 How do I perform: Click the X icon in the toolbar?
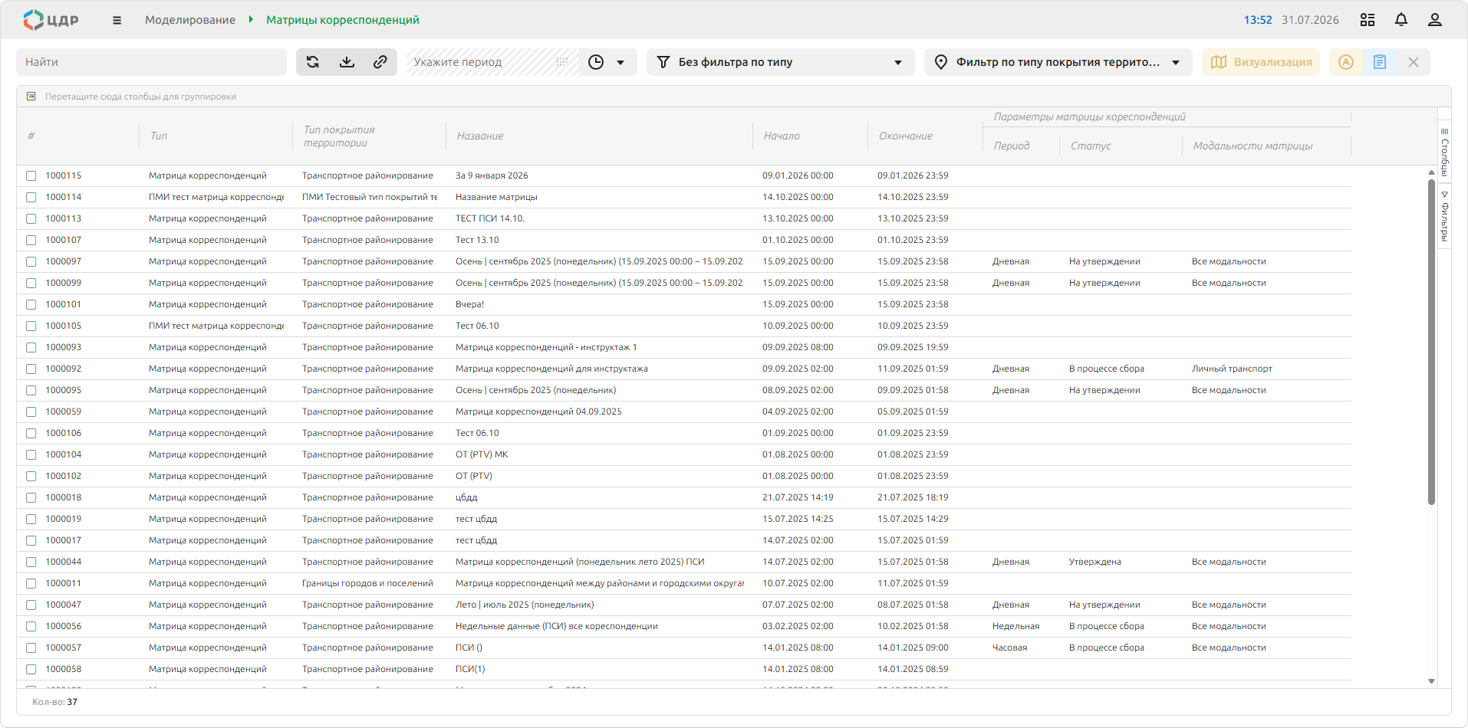[1414, 62]
